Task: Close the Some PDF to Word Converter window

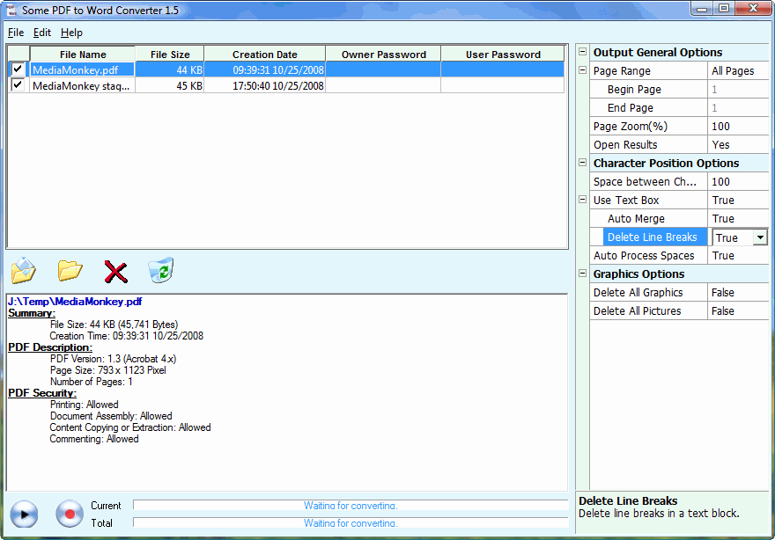Action: (x=753, y=9)
